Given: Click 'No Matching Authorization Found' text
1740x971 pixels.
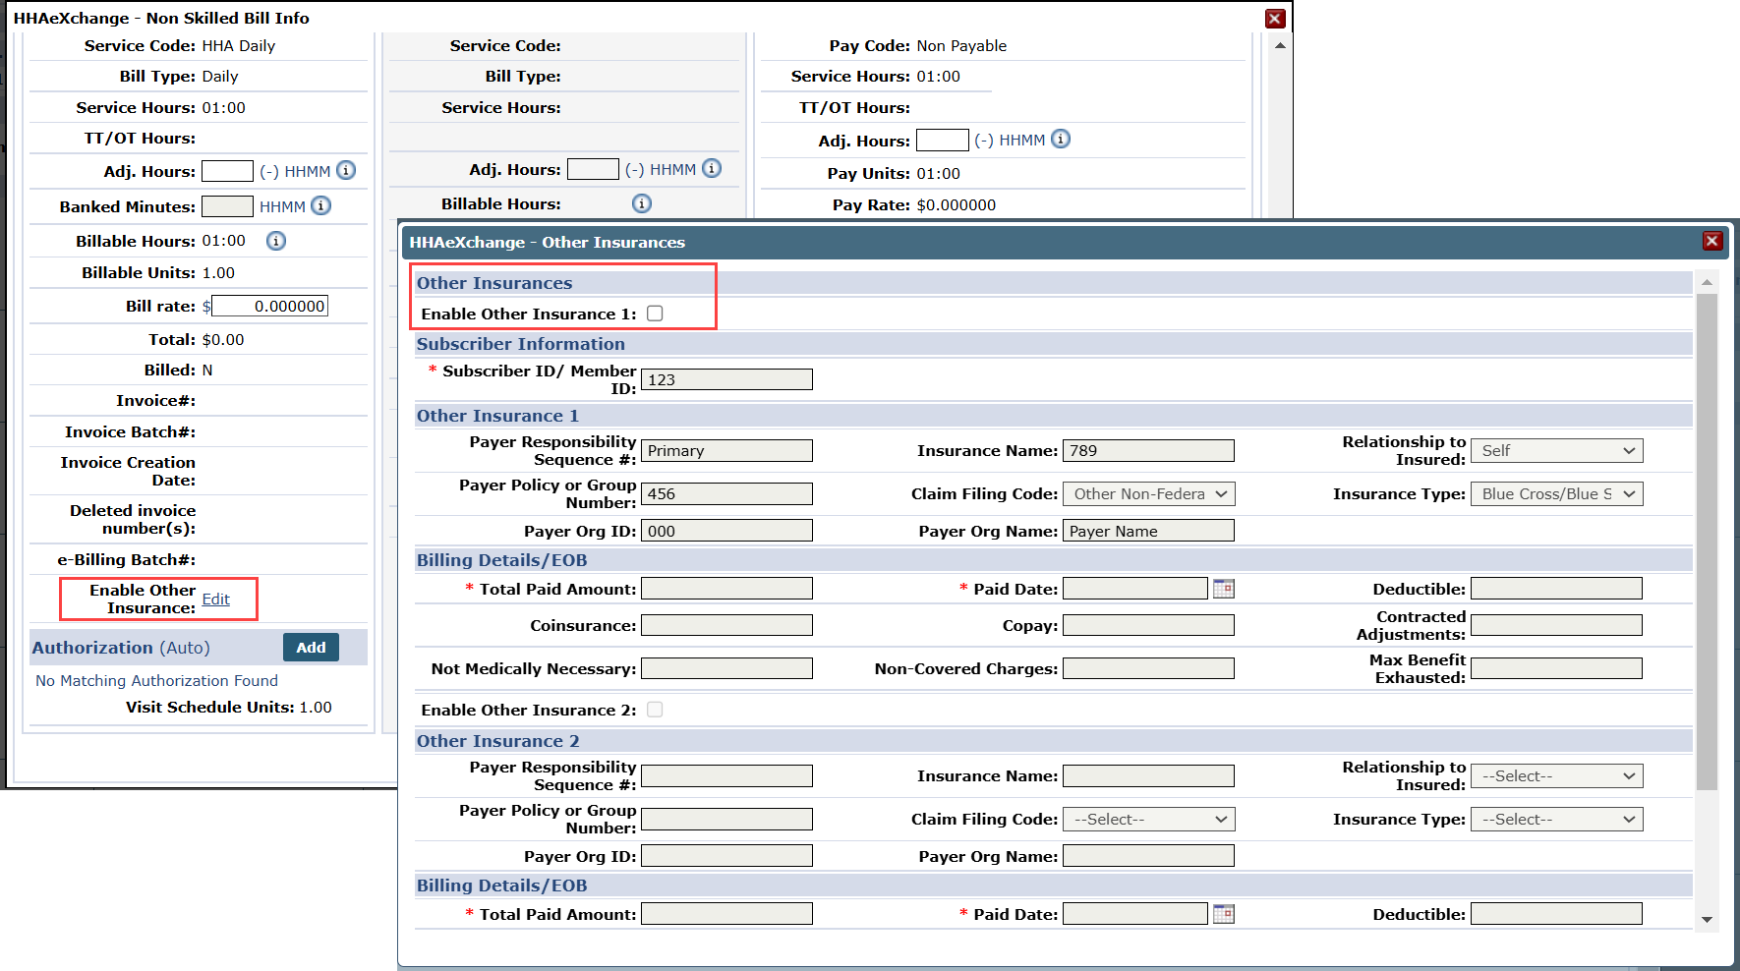Looking at the screenshot, I should point(156,680).
